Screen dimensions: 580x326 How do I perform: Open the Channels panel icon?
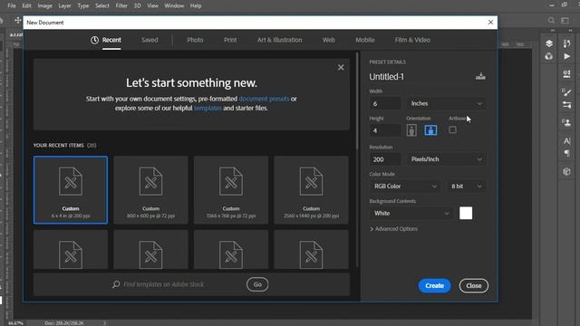pyautogui.click(x=549, y=56)
